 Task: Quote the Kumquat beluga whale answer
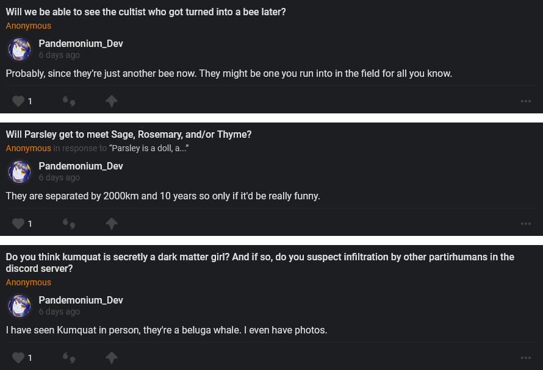coord(69,358)
